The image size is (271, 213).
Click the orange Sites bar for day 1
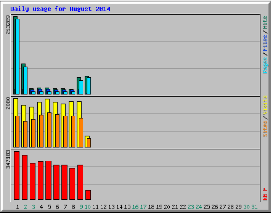pos(18,131)
